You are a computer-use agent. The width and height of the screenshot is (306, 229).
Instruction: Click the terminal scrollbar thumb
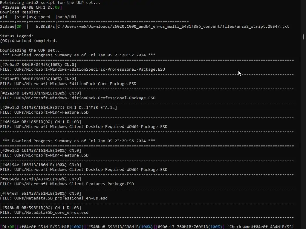[x=304, y=37]
